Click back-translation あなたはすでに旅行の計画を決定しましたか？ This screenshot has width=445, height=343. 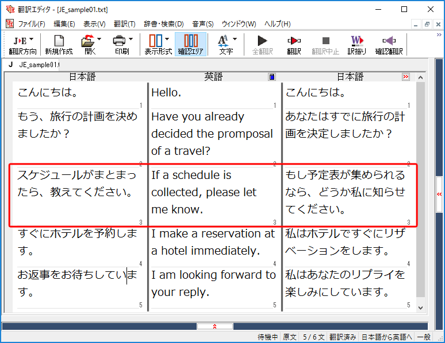pyautogui.click(x=344, y=125)
